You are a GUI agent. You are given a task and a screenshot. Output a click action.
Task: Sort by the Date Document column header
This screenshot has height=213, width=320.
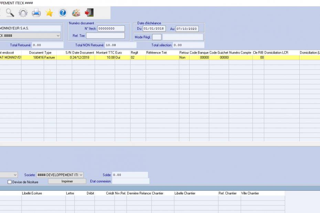(x=83, y=53)
